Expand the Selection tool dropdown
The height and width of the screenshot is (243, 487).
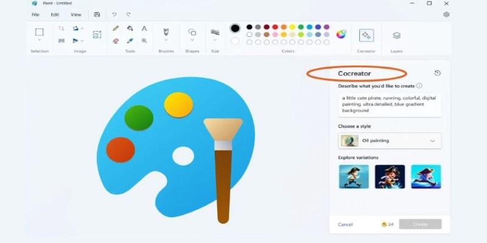pyautogui.click(x=39, y=41)
